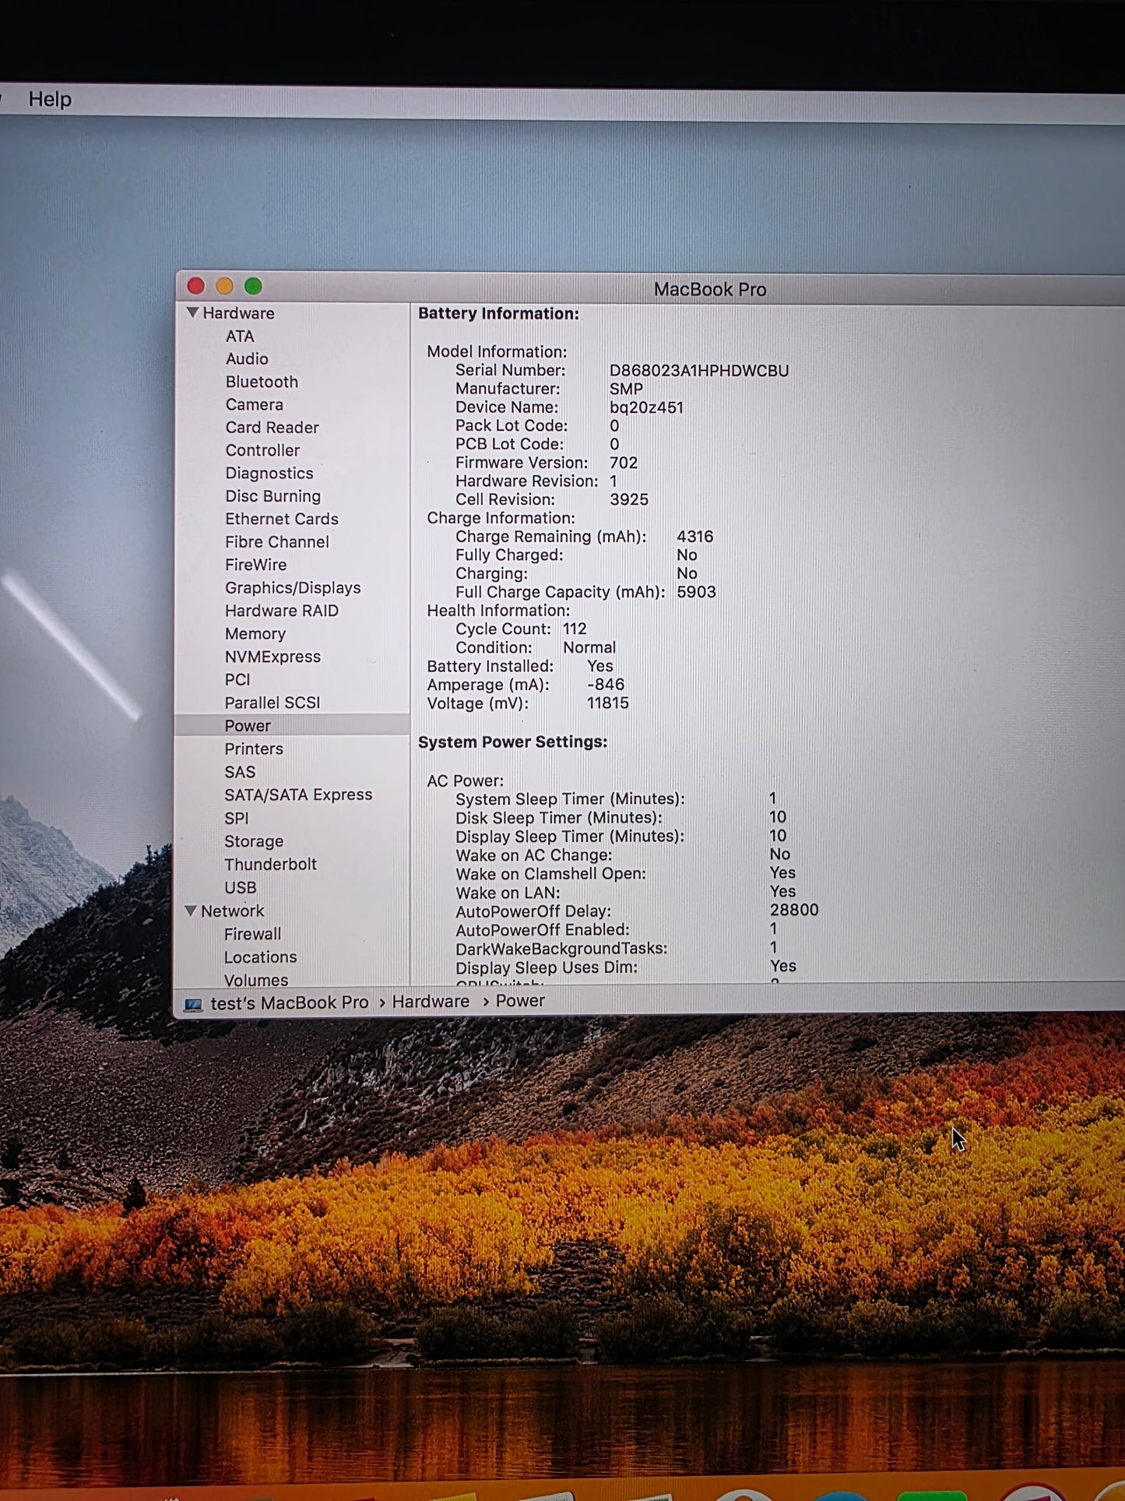Viewport: 1125px width, 1501px height.
Task: Select Printers in the sidebar
Action: (x=254, y=749)
